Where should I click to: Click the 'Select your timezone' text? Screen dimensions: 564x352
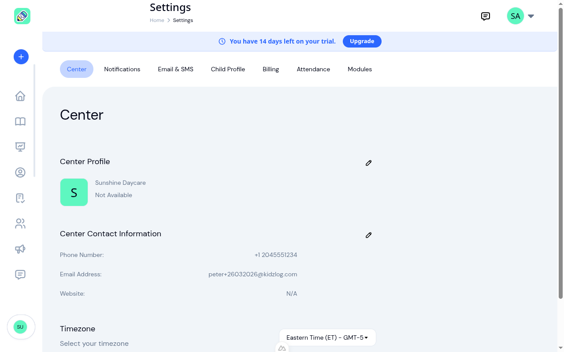point(94,344)
